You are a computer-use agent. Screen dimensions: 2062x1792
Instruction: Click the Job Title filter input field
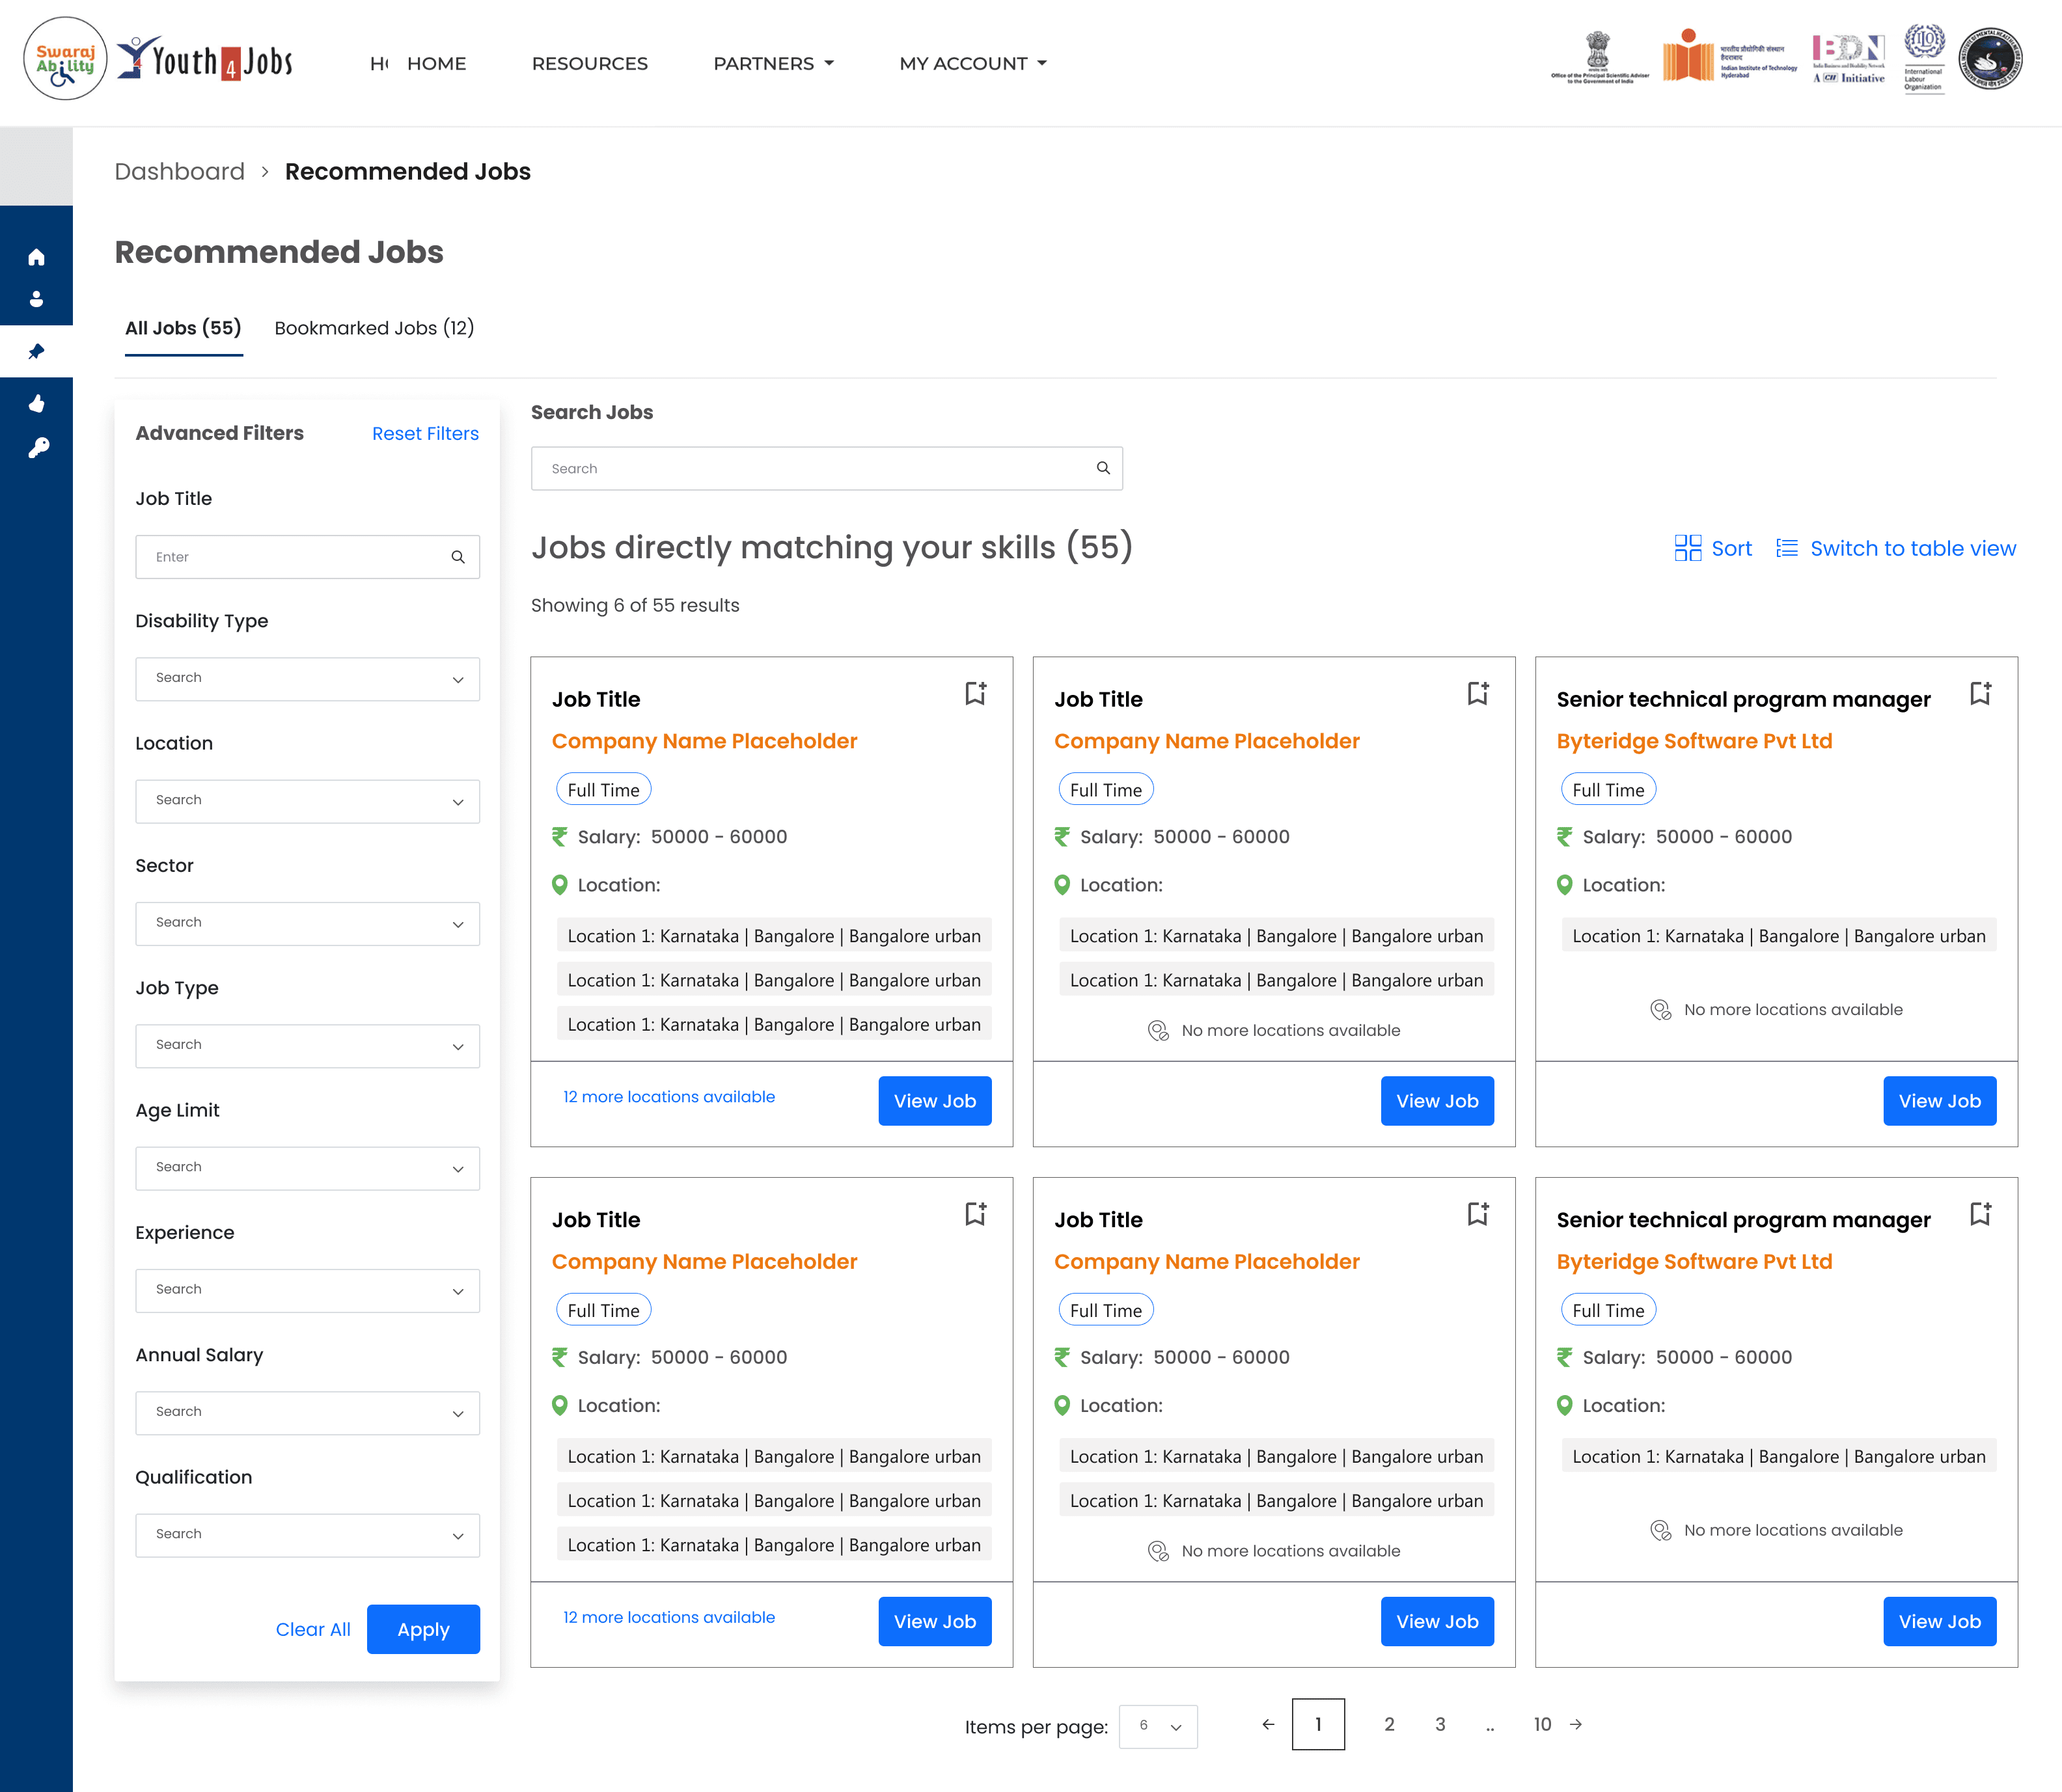(x=297, y=557)
